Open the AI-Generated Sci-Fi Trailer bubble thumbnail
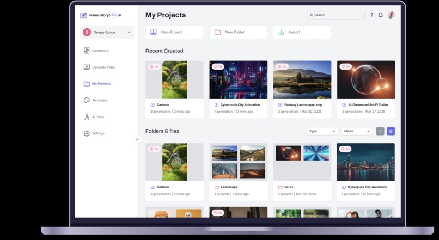This screenshot has height=240, width=439. coord(366,79)
